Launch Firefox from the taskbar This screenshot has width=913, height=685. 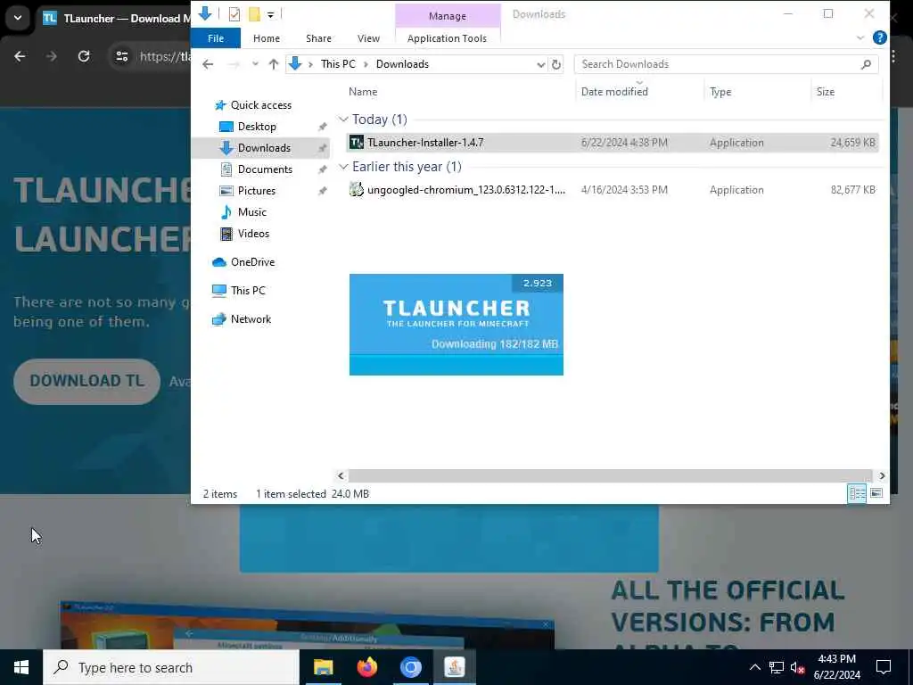[x=366, y=667]
